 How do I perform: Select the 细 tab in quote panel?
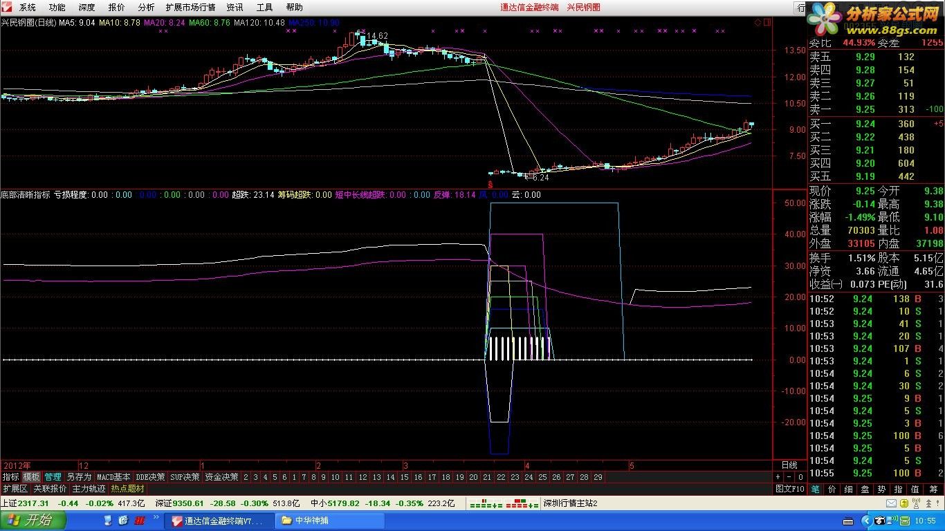tap(848, 489)
